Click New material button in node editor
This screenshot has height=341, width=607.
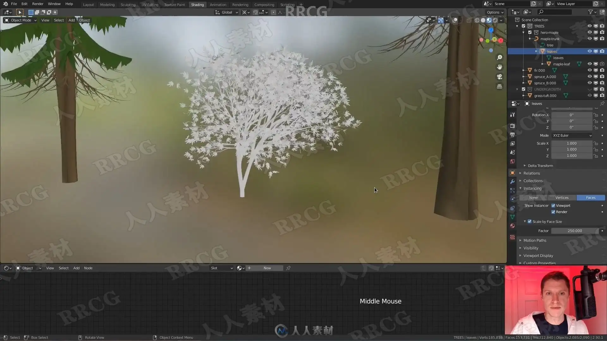(x=267, y=268)
